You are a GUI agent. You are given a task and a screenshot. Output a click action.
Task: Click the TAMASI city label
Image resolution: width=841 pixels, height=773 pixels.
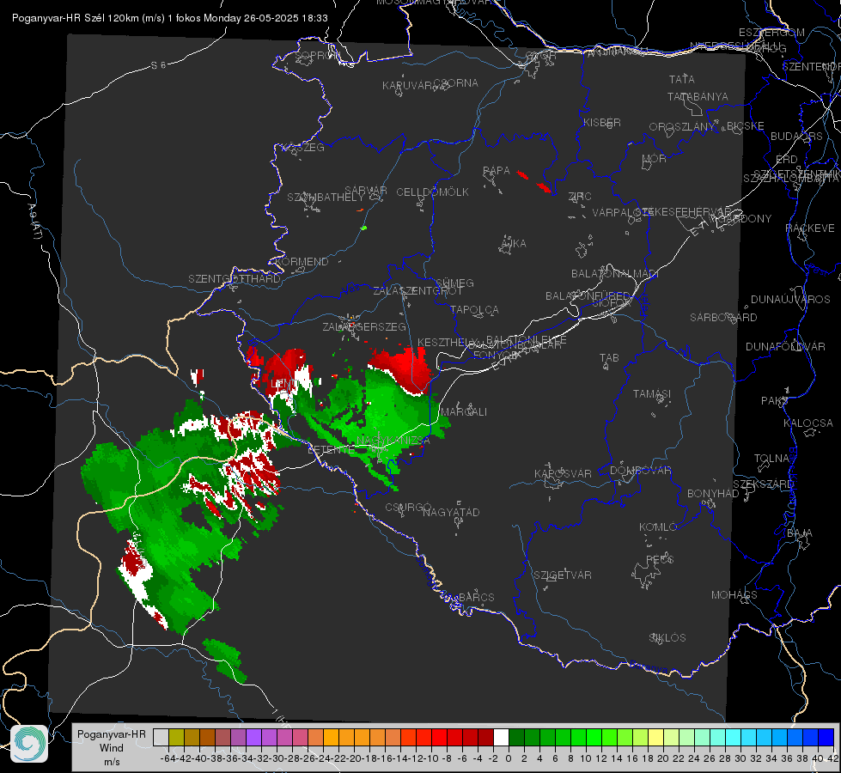click(652, 393)
